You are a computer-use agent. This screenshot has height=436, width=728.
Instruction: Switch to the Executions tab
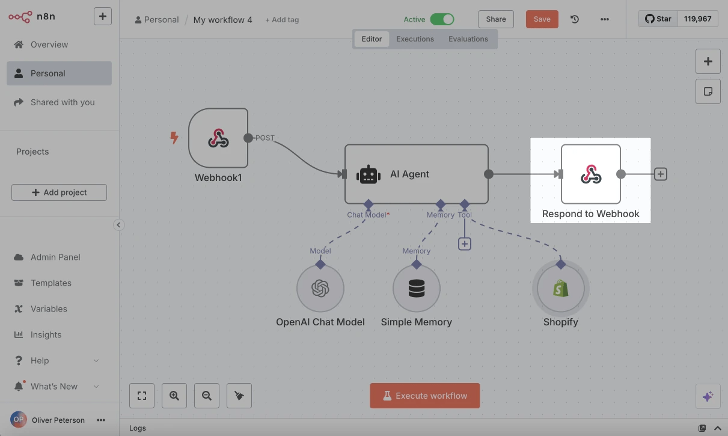pyautogui.click(x=415, y=39)
